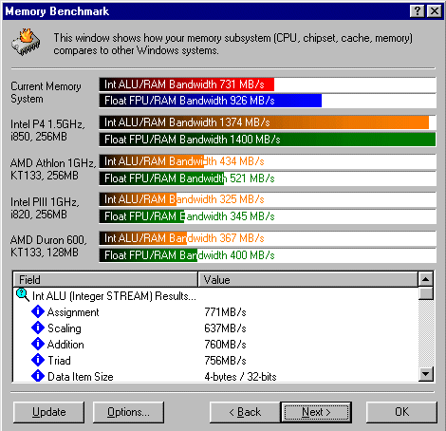Click the info icon next to Assignment
This screenshot has height=431, width=446.
(x=38, y=311)
